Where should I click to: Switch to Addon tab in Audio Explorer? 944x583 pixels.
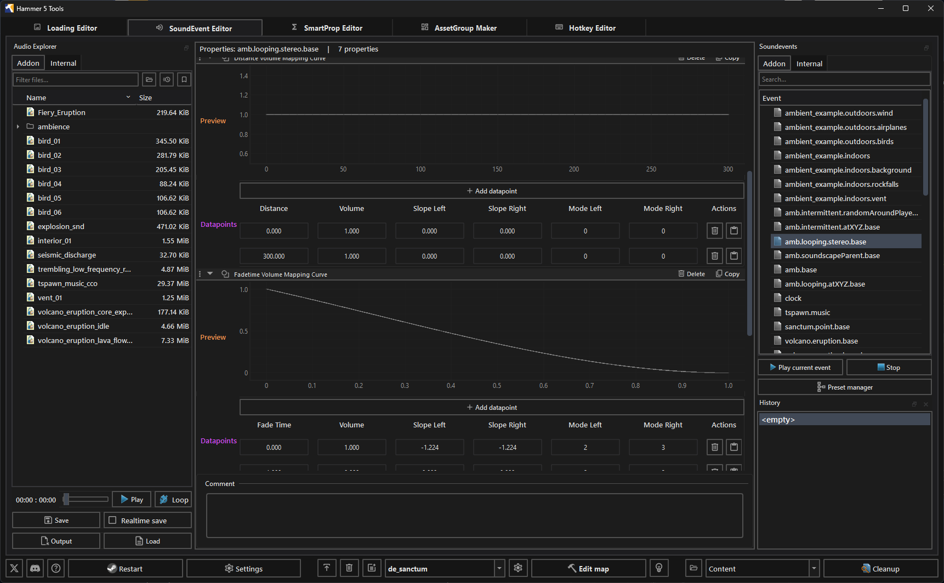click(27, 62)
